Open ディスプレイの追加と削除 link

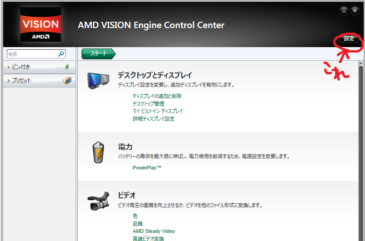coord(157,96)
